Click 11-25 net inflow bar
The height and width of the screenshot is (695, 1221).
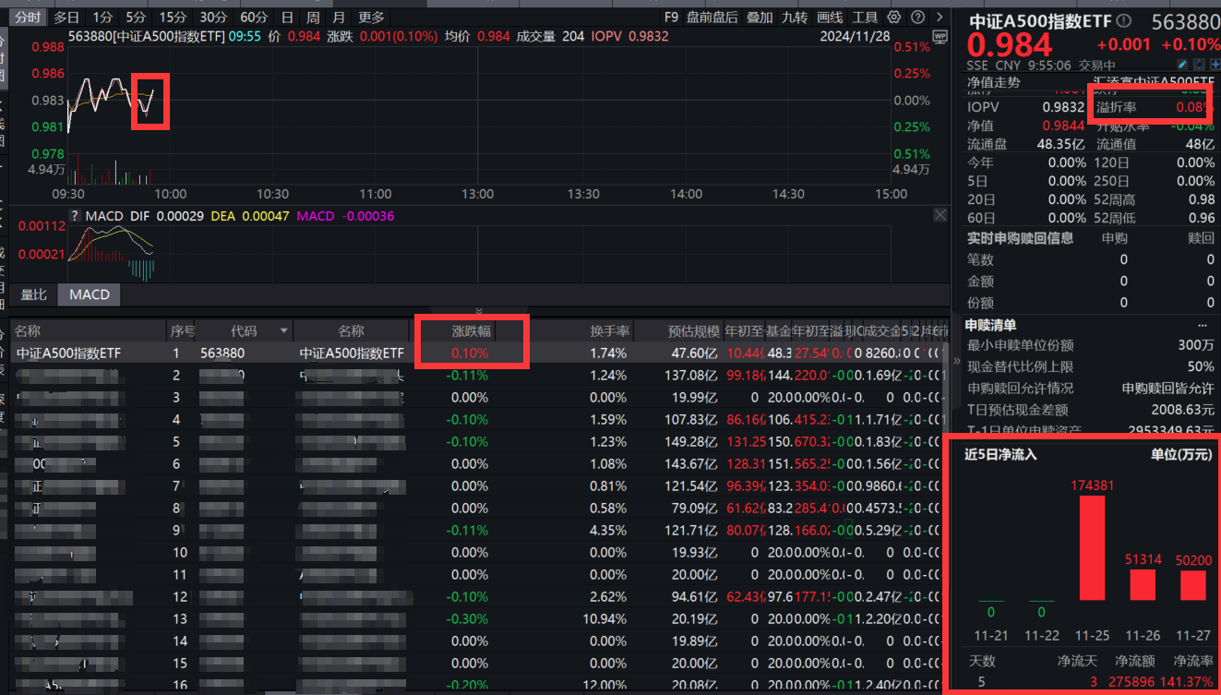(x=1092, y=548)
